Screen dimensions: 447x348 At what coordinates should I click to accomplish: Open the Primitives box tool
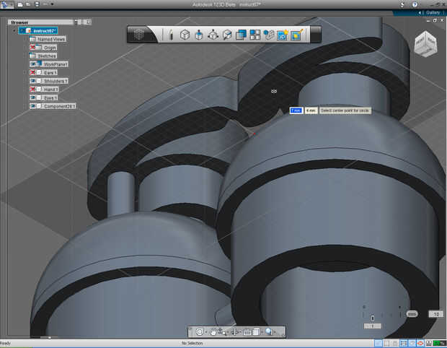click(x=185, y=35)
